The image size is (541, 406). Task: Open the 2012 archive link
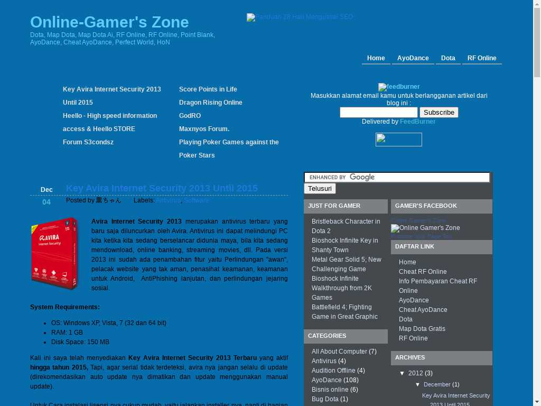[x=415, y=373]
